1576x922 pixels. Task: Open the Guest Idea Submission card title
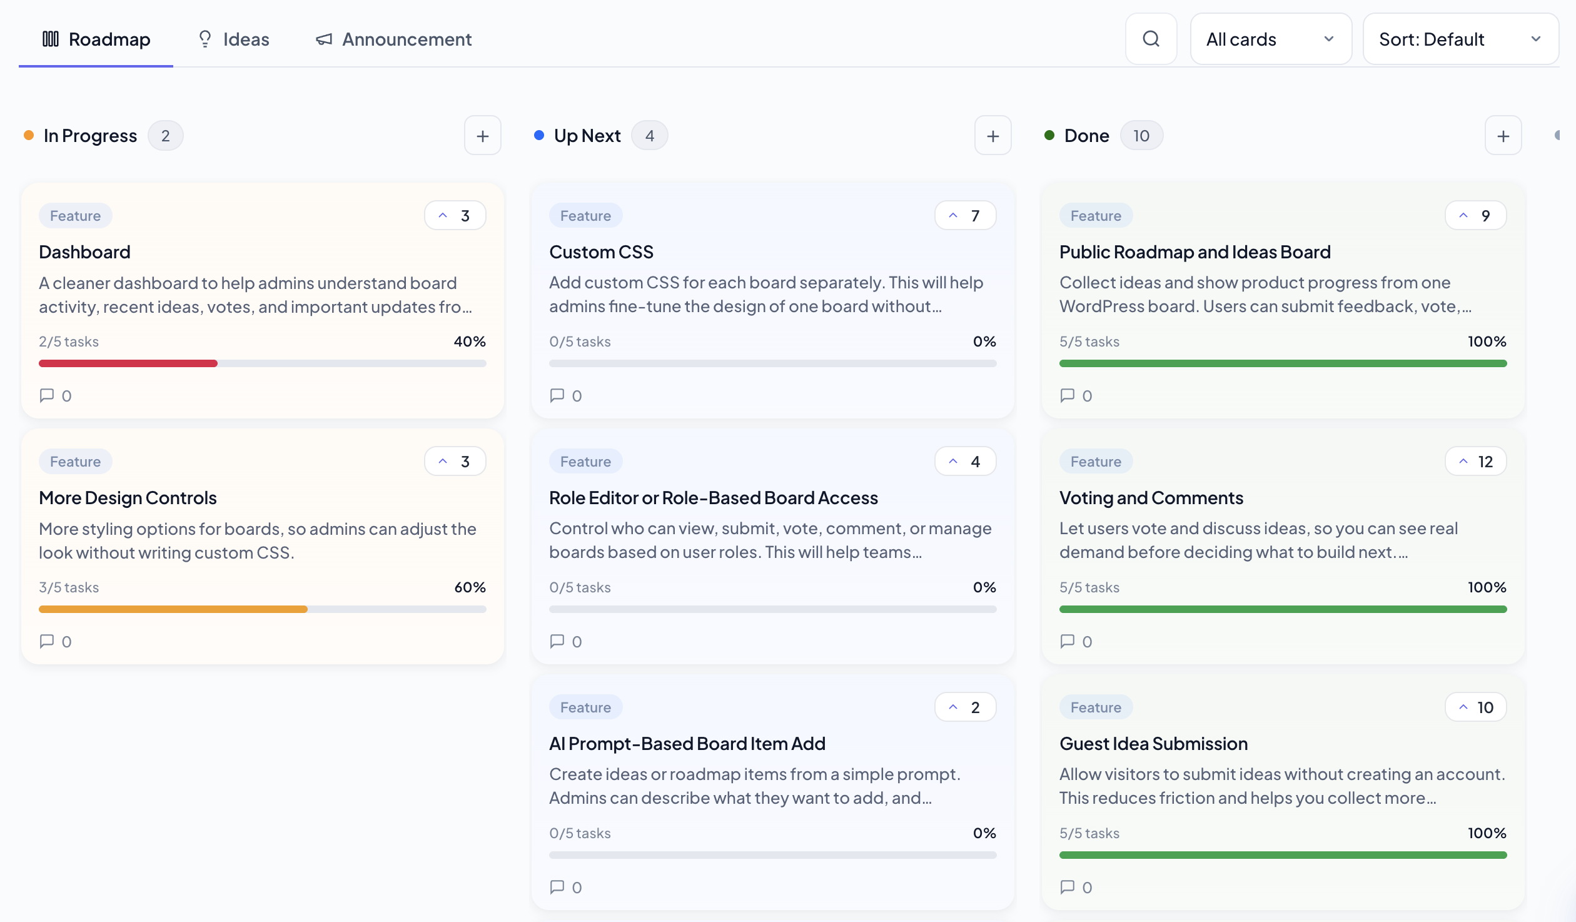pos(1154,744)
